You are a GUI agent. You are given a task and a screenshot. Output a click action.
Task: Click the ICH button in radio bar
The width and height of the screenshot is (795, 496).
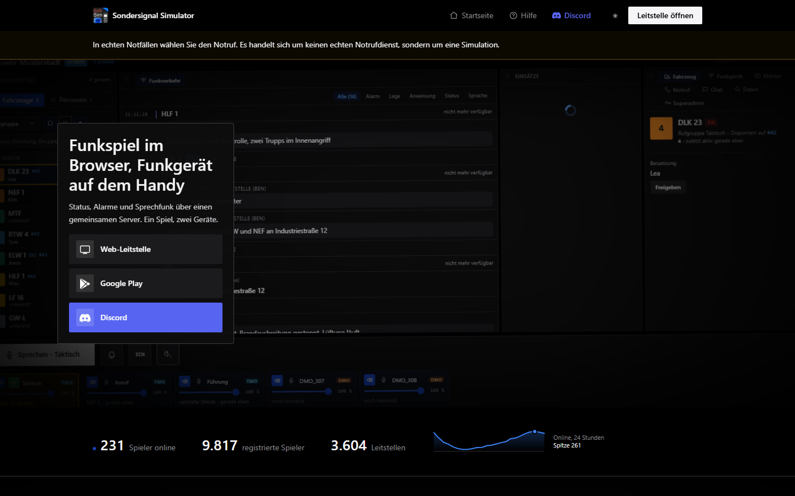click(x=140, y=354)
